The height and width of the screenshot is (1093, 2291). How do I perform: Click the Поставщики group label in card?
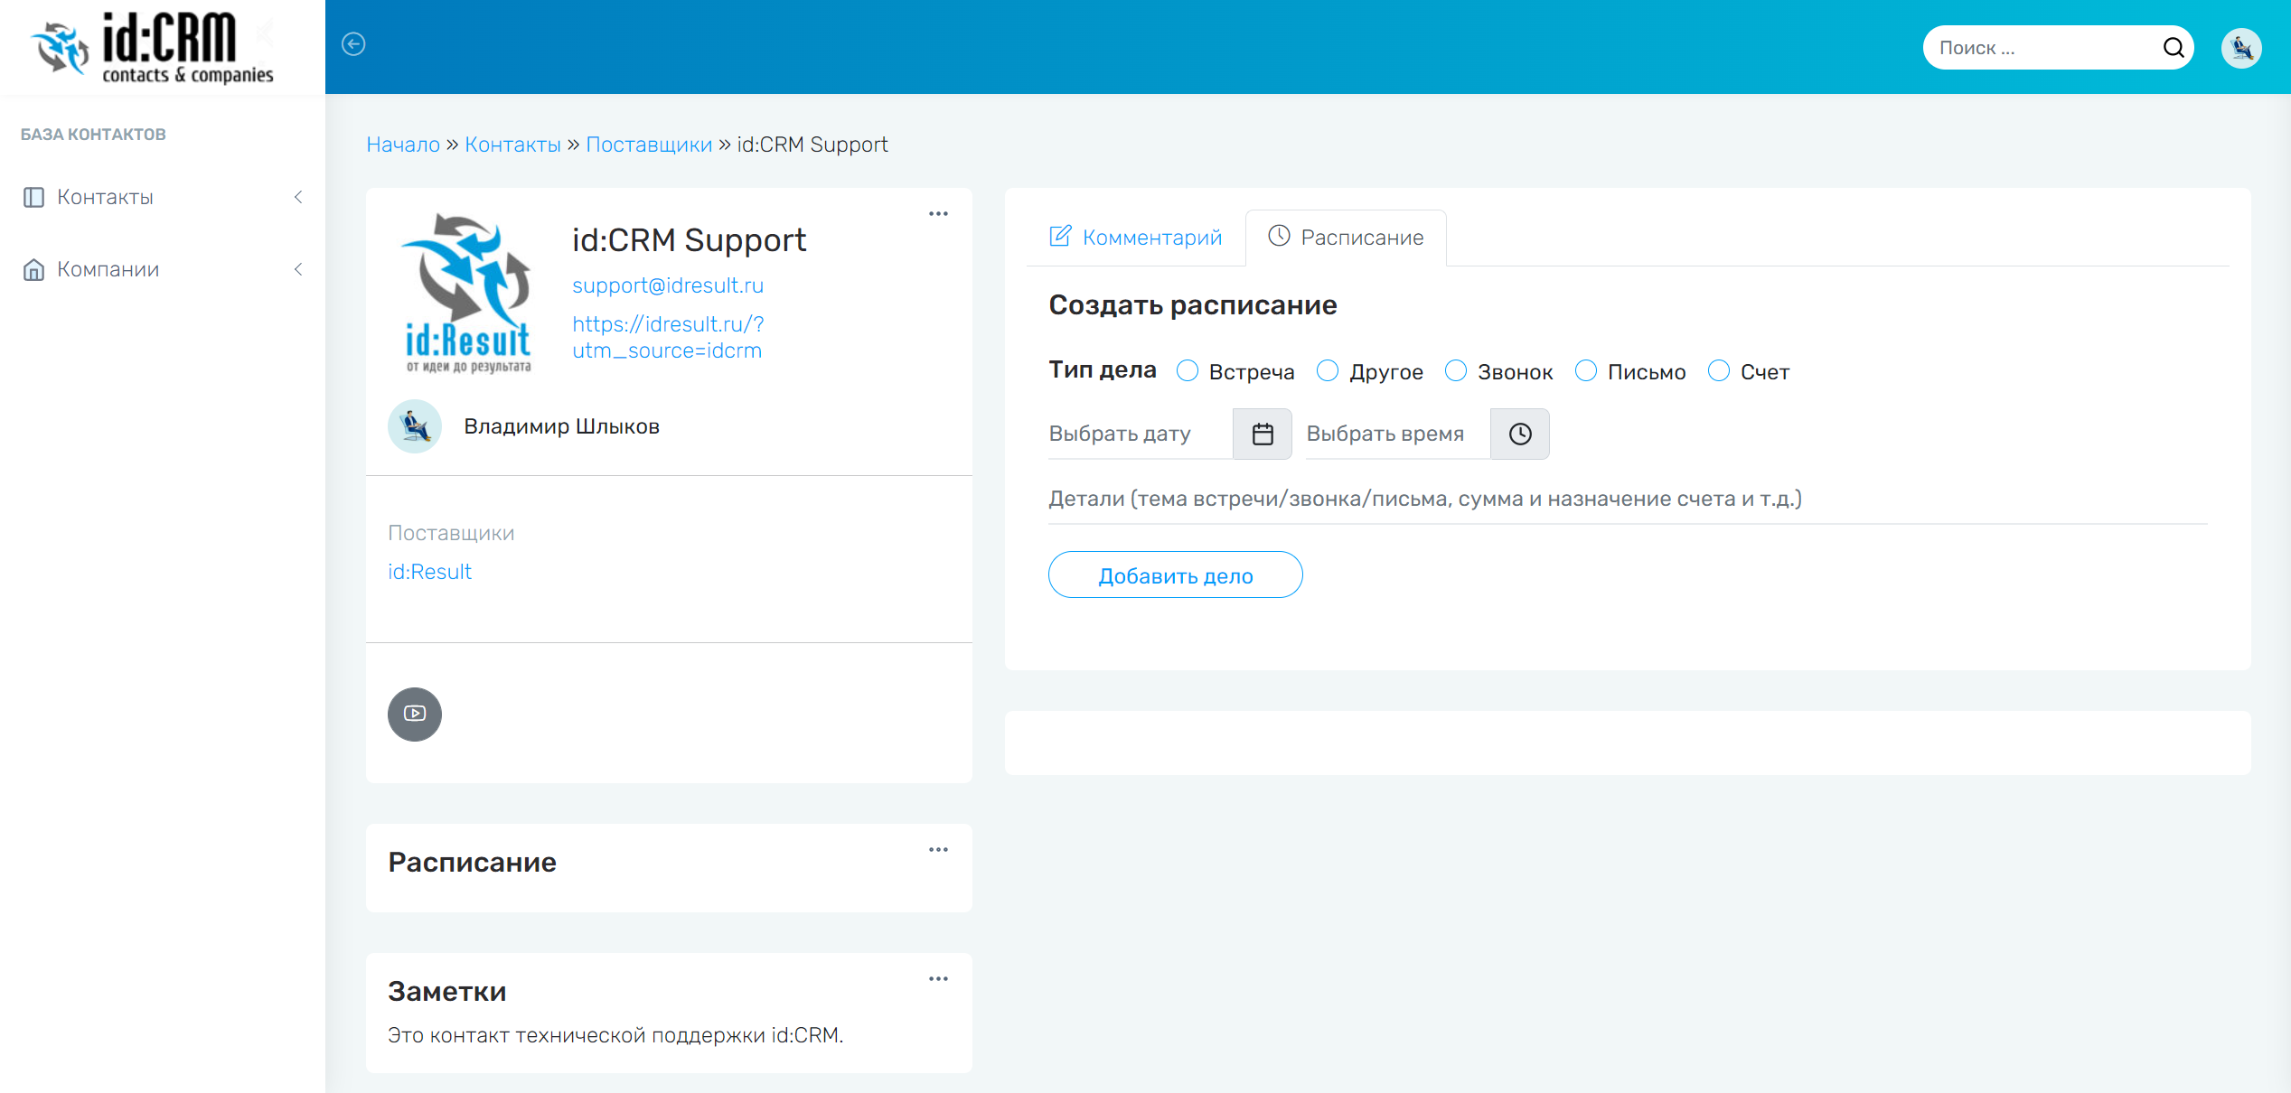(x=451, y=533)
